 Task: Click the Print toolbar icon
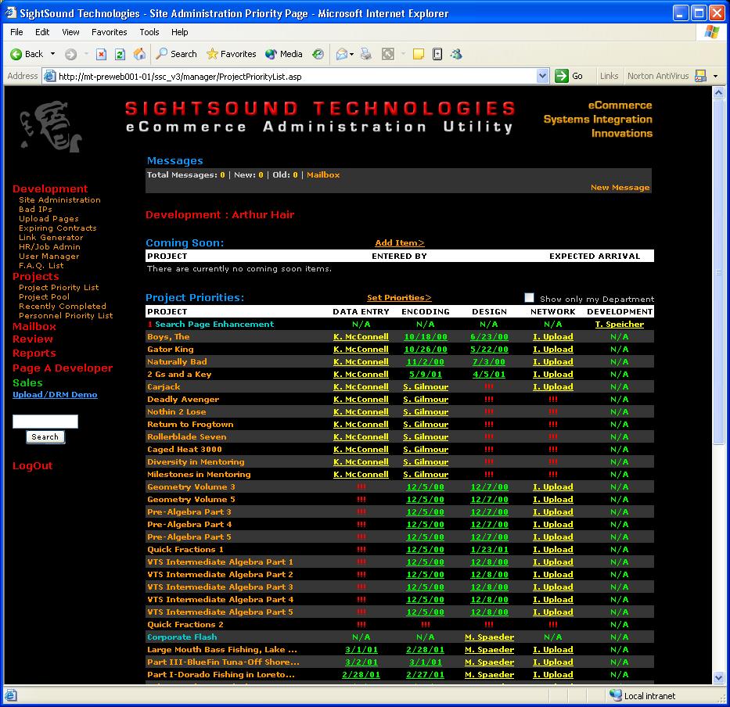tap(366, 55)
